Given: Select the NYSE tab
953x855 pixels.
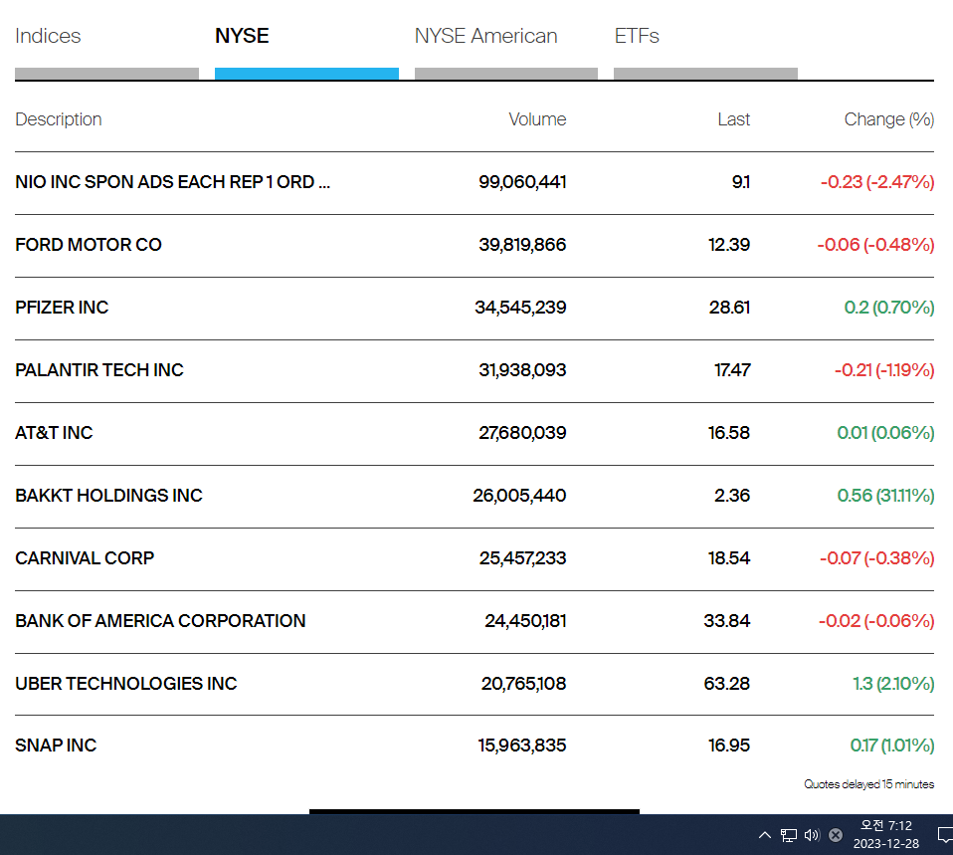Looking at the screenshot, I should 242,36.
